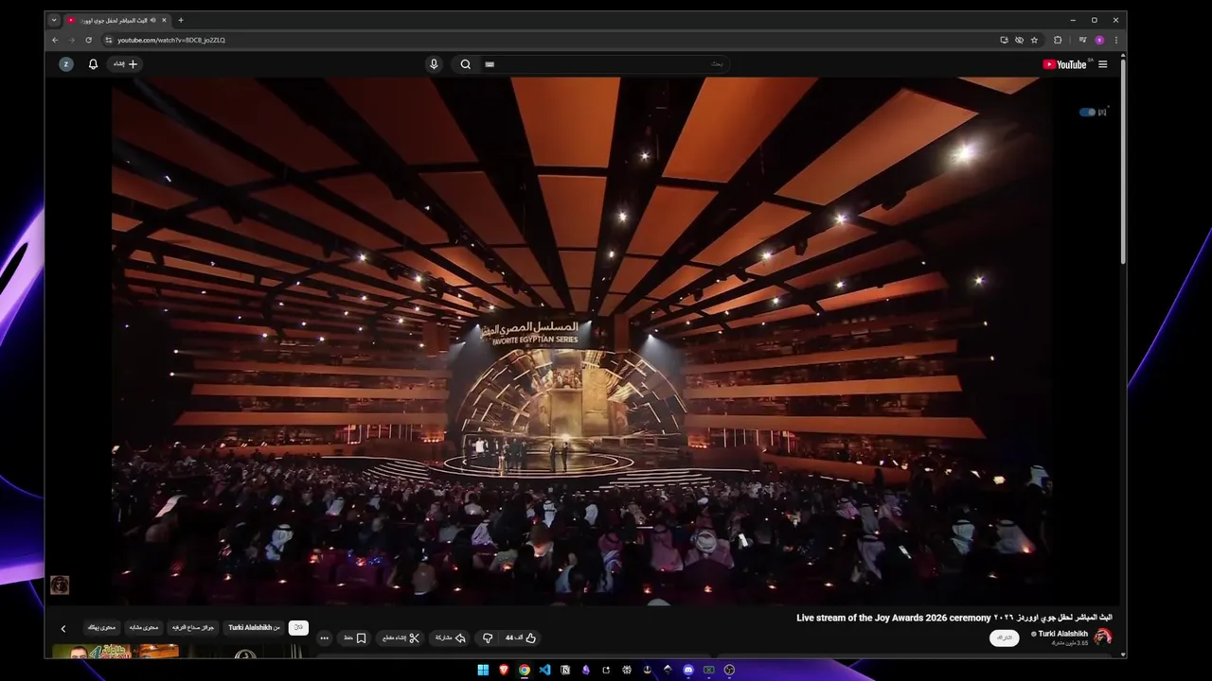The width and height of the screenshot is (1212, 681).
Task: Open Chrome media controls icon
Action: click(x=1082, y=40)
